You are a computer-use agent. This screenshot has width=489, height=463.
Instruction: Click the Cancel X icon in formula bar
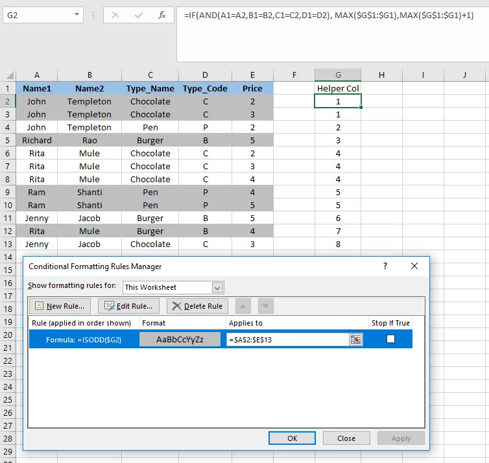pos(115,15)
